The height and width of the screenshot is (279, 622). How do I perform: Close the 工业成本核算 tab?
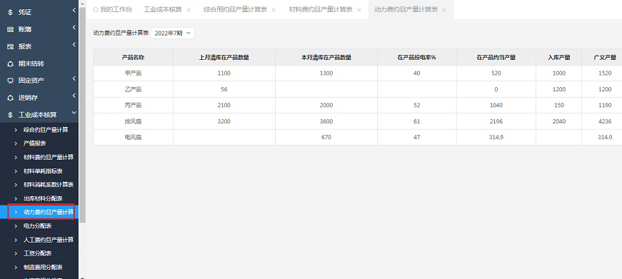pyautogui.click(x=189, y=10)
